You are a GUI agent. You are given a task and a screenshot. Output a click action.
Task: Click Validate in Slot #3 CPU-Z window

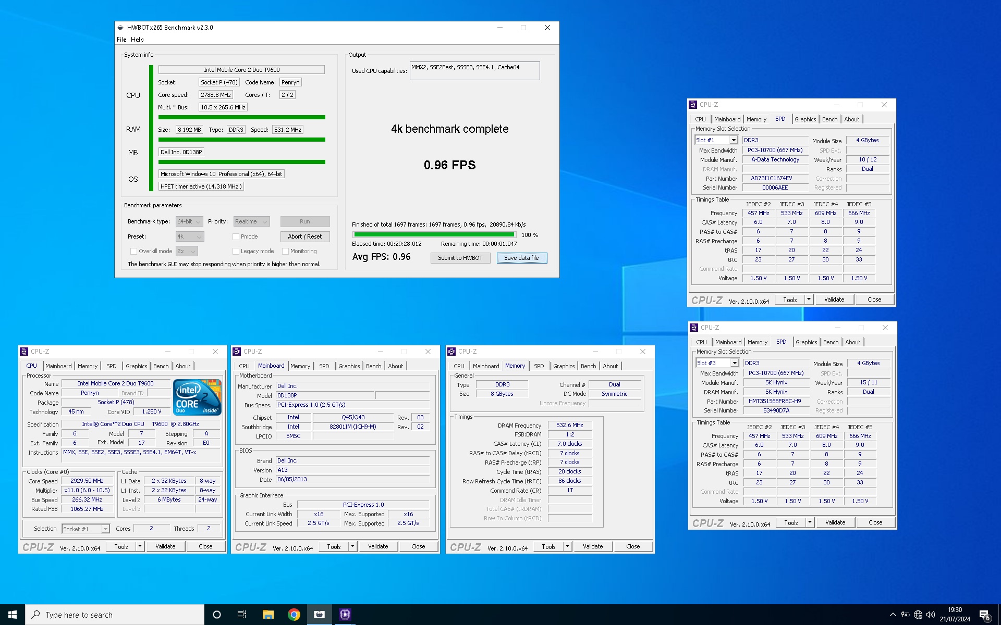click(x=835, y=522)
